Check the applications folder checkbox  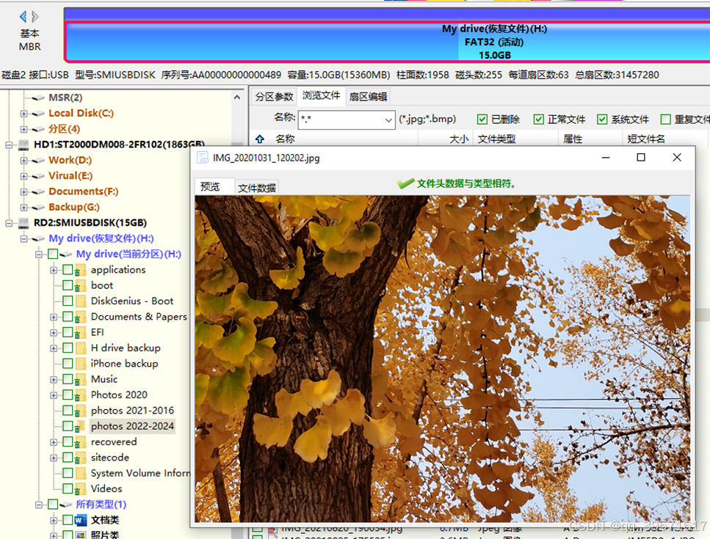68,270
